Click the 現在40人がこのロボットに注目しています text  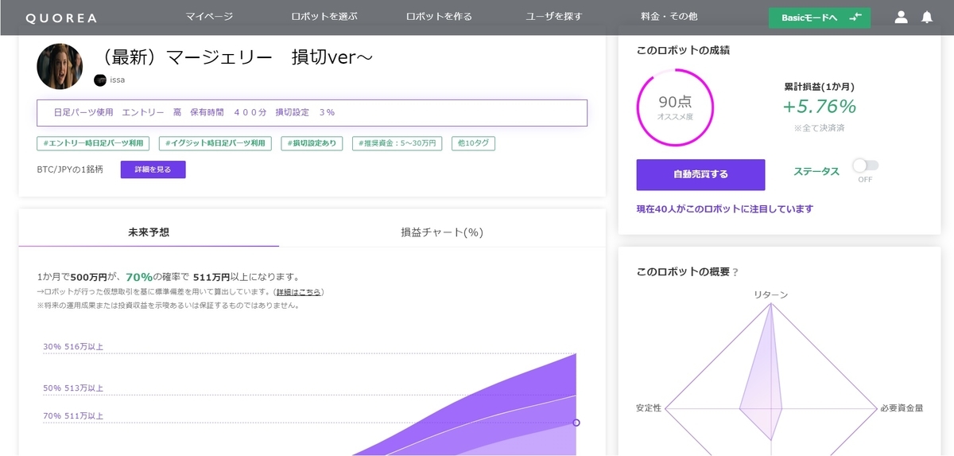coord(725,209)
